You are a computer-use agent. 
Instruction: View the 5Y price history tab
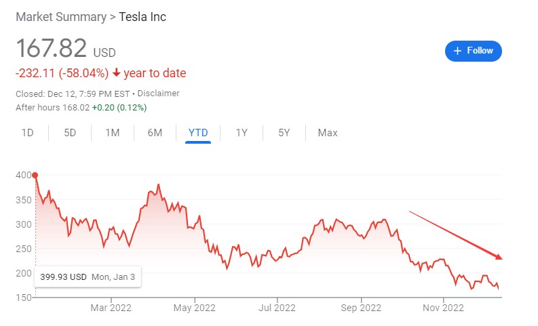tap(284, 133)
